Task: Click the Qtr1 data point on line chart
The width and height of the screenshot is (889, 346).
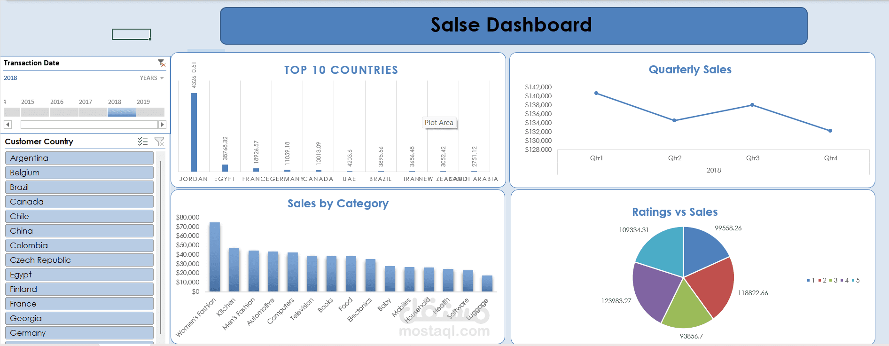Action: coord(596,93)
